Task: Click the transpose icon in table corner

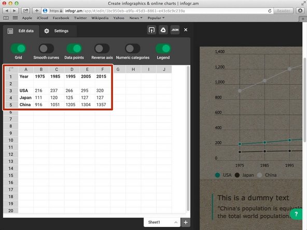Action: click(x=11, y=69)
